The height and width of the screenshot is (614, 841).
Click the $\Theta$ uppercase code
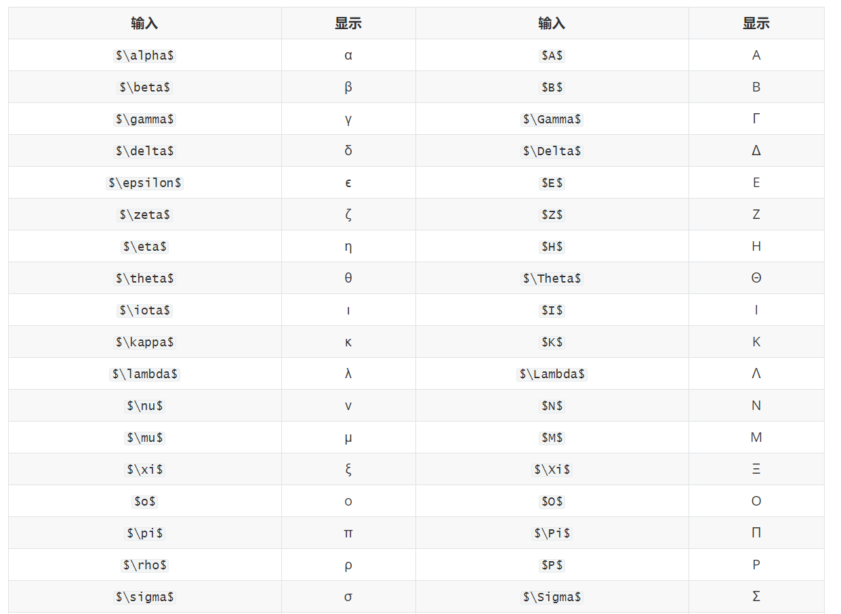coord(552,279)
